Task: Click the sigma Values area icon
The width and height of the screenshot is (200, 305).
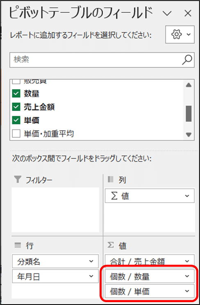Action: 110,245
